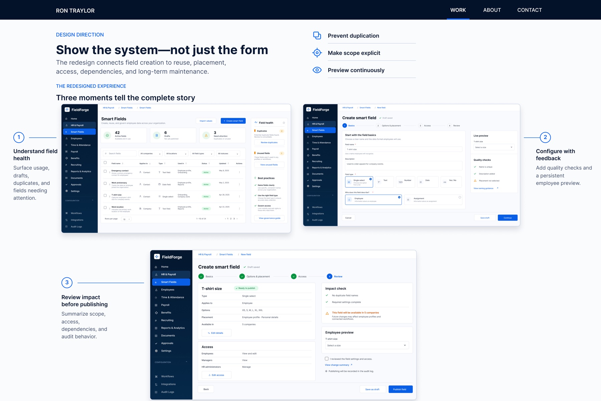601x401 pixels.
Task: Click the Make scope explicit target icon
Action: pyautogui.click(x=317, y=53)
